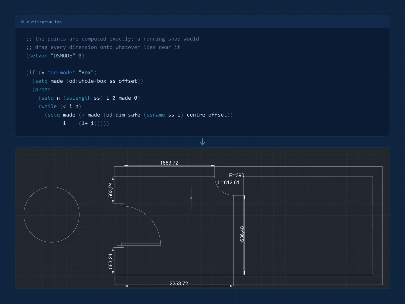The image size is (405, 304).
Task: Select the circle on the left of the drawing
Action: click(x=51, y=214)
